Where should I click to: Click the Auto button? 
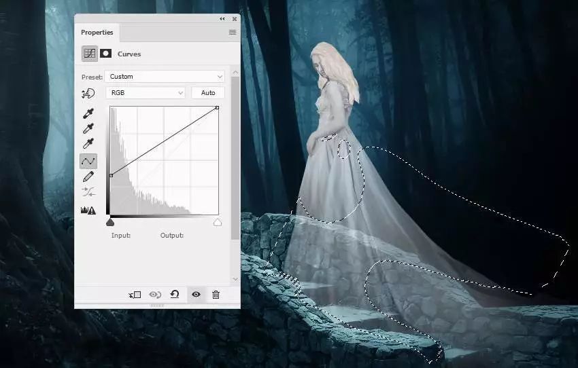208,93
